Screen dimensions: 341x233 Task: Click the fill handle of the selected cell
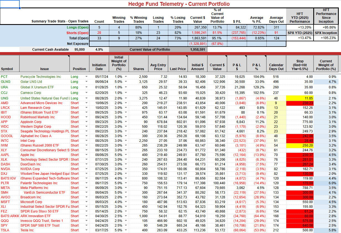[20, 8]
